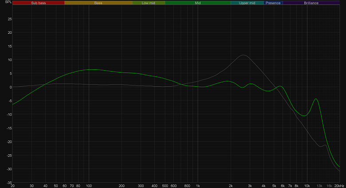Click the 1k frequency axis label
The image size is (346, 188).
point(198,186)
